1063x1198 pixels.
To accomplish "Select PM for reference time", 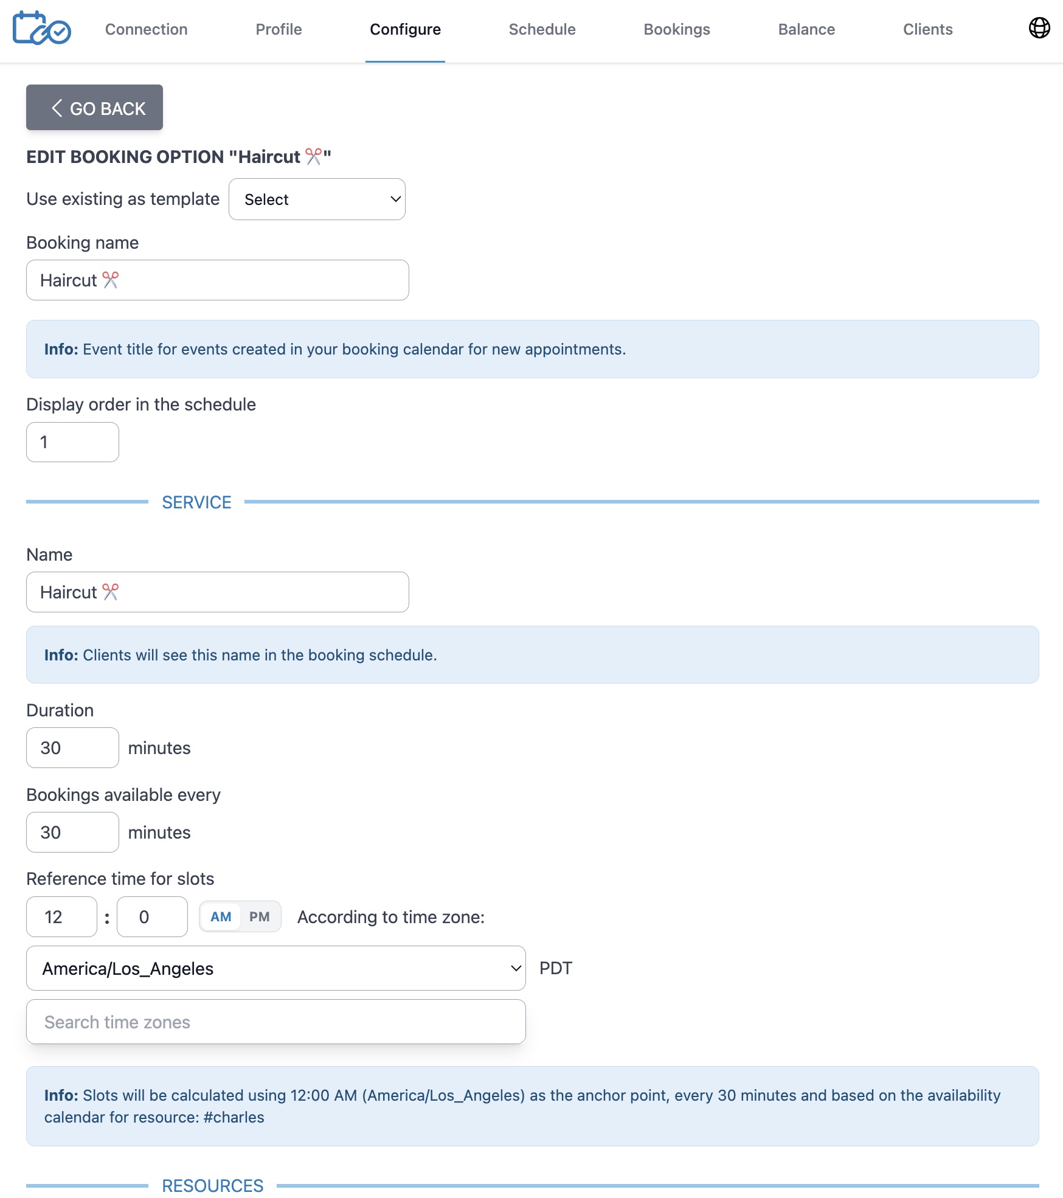I will [261, 916].
